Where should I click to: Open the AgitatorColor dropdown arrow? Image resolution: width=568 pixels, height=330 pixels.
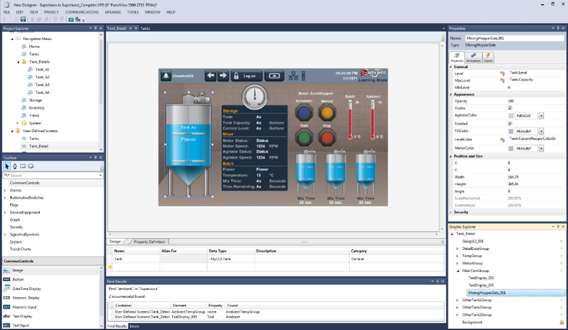(x=542, y=116)
